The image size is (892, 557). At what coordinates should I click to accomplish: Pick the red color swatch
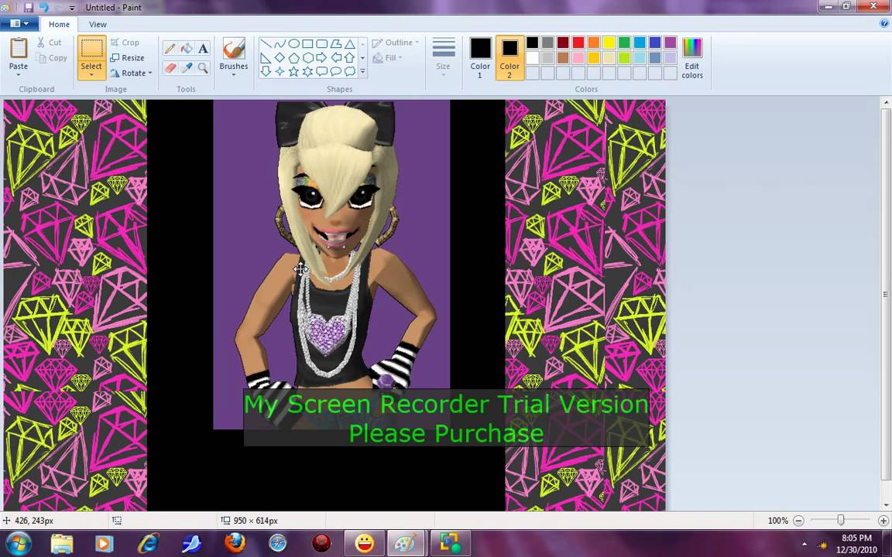(x=578, y=43)
